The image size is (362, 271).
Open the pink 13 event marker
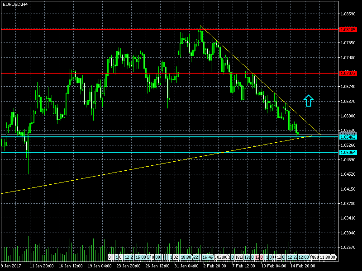point(257,257)
